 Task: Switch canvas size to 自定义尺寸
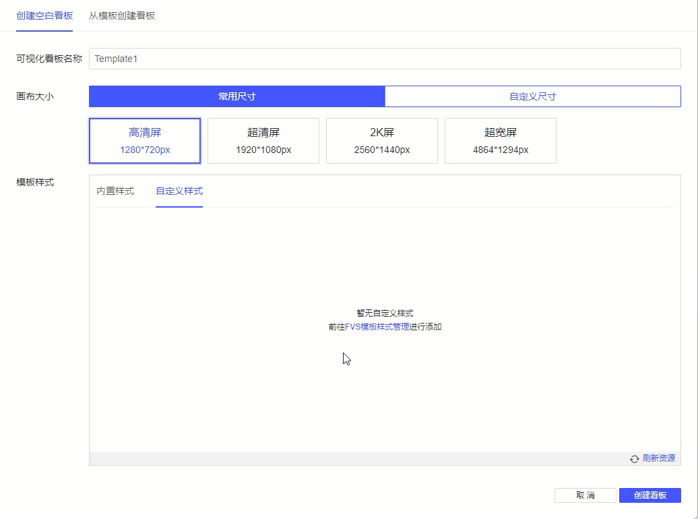click(532, 96)
